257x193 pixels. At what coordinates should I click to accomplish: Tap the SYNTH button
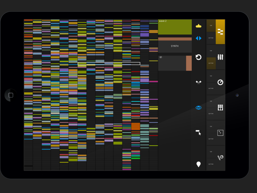click(x=175, y=46)
